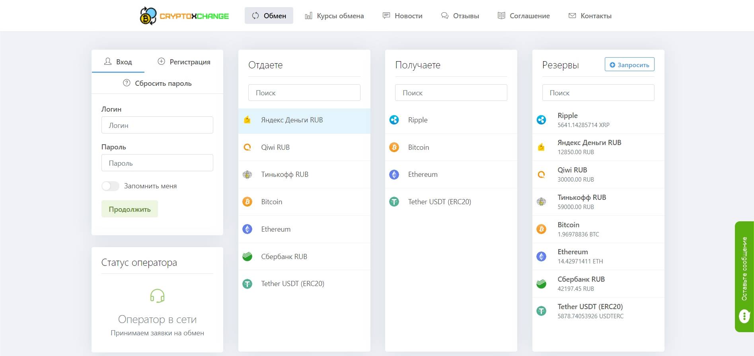The image size is (754, 356).
Task: Select Тинькофф RUB in the Отдаете list
Action: 304,174
